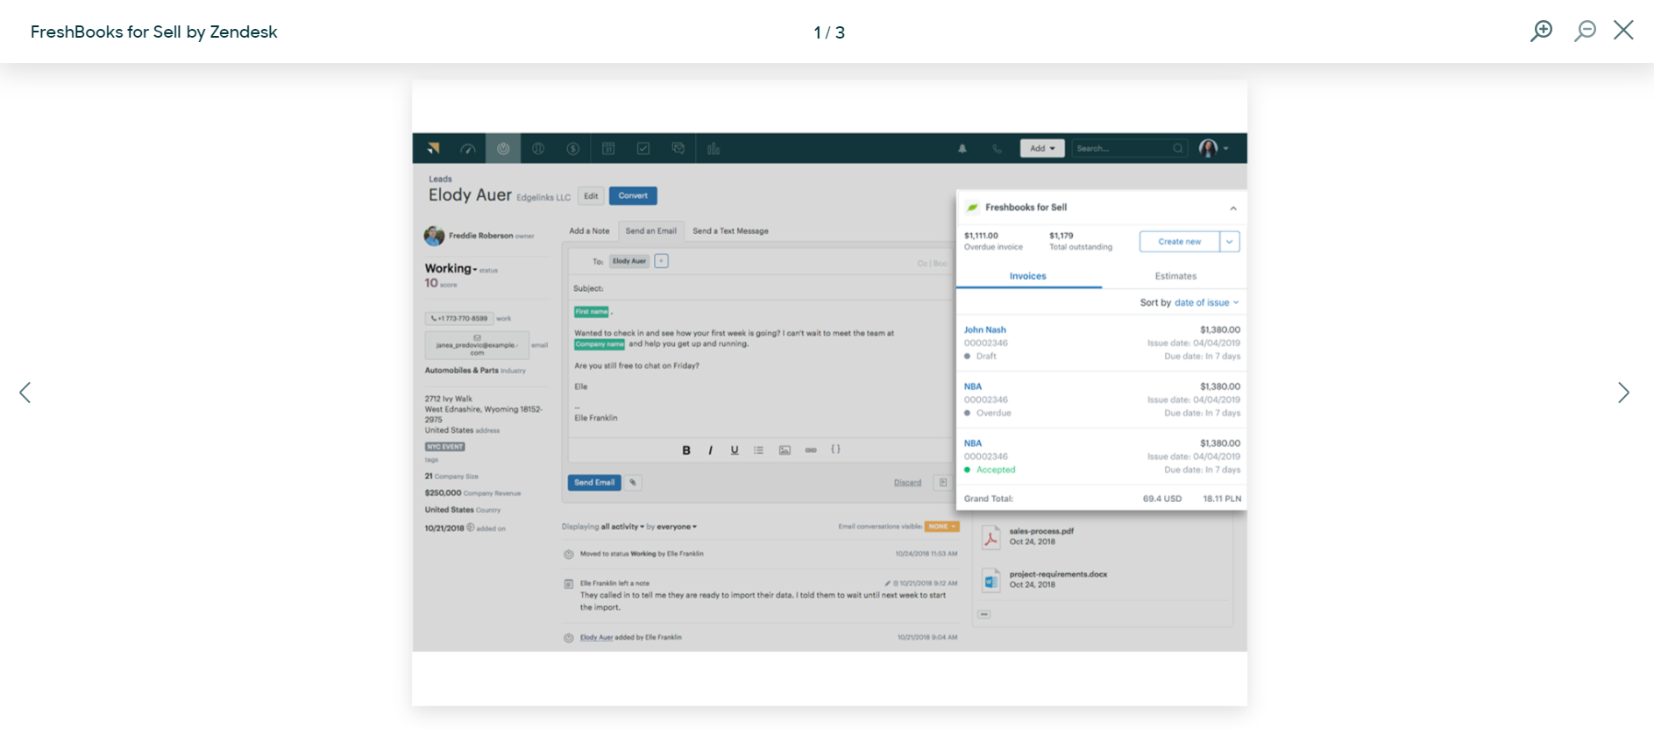Open the Create new dropdown arrow
Viewport: 1654px width, 729px height.
click(x=1230, y=242)
